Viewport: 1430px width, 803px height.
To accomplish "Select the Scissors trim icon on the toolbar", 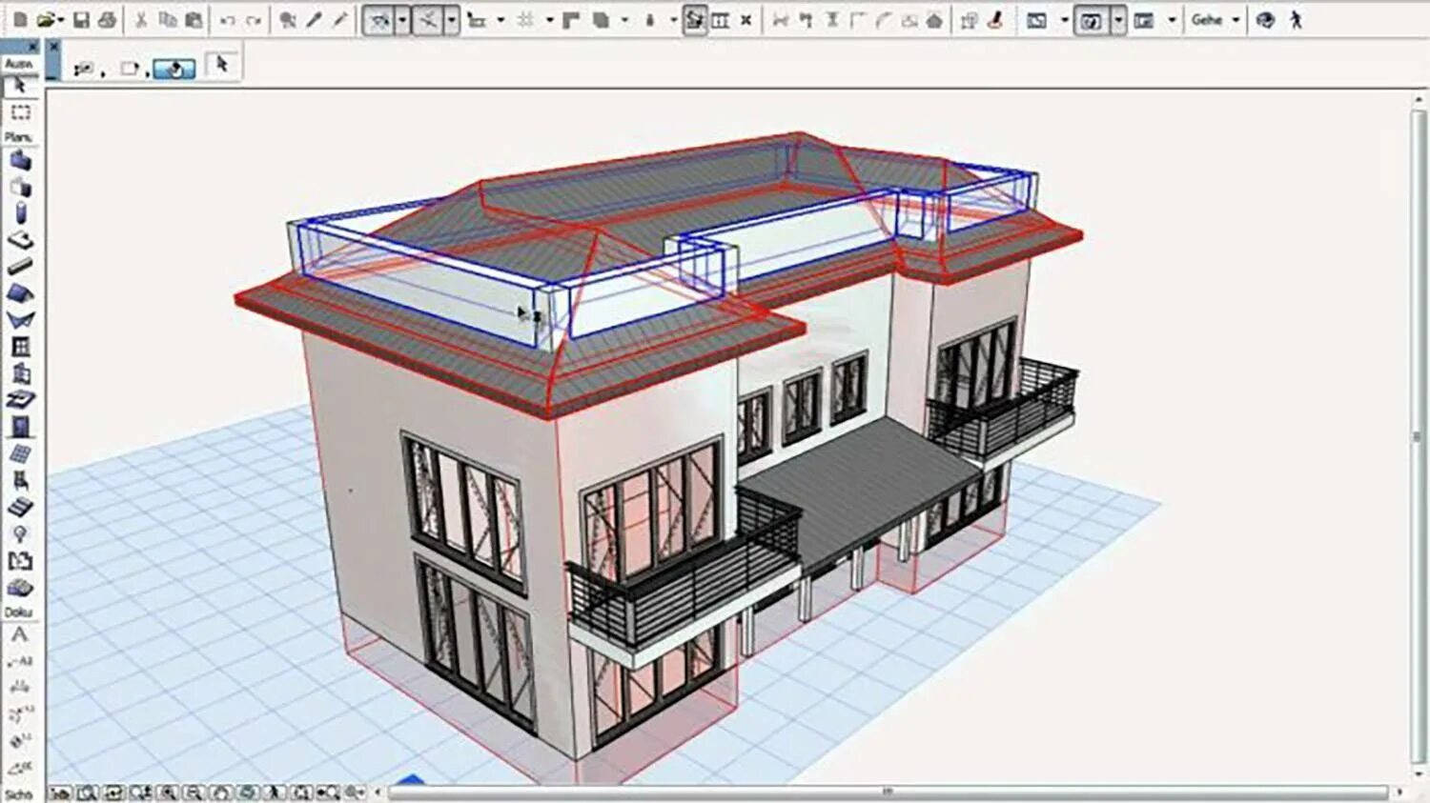I will point(429,17).
